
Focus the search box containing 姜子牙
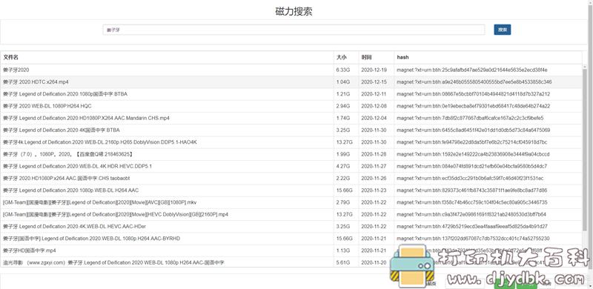(x=294, y=30)
